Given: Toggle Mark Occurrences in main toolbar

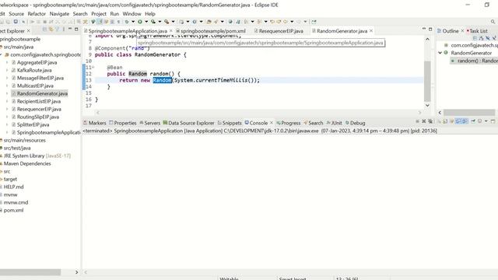Looking at the screenshot, I should click(x=106, y=22).
